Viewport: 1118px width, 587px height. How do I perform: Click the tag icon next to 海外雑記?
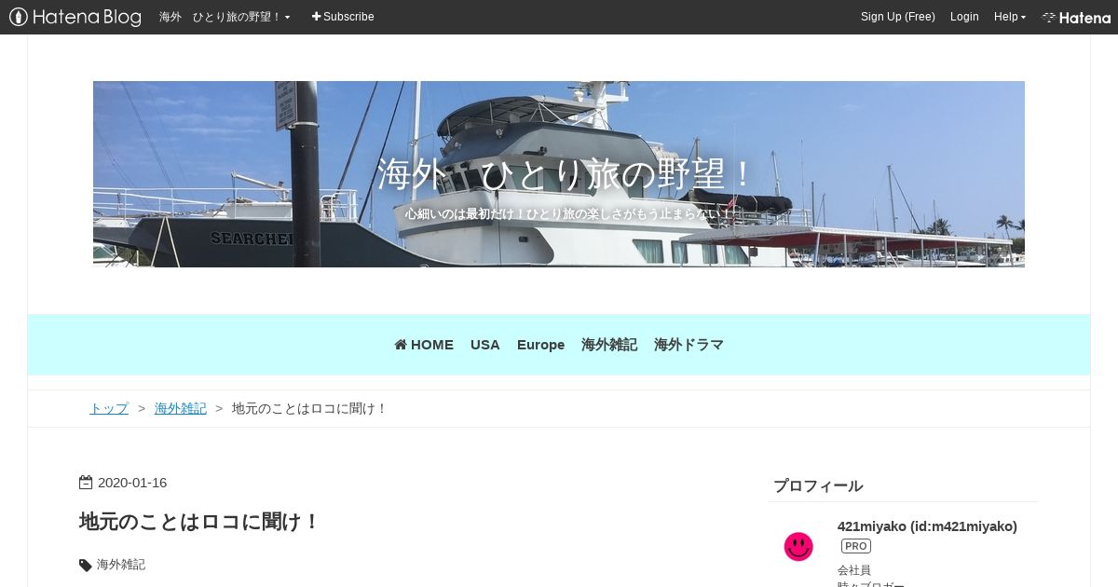tap(86, 565)
